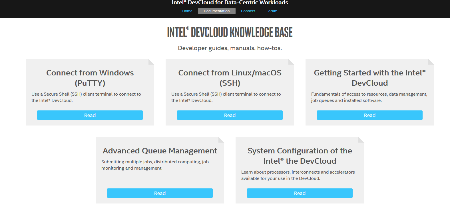Select the 'Getting Started with the Intel DevCloud' title
450x218 pixels.
[x=370, y=78]
